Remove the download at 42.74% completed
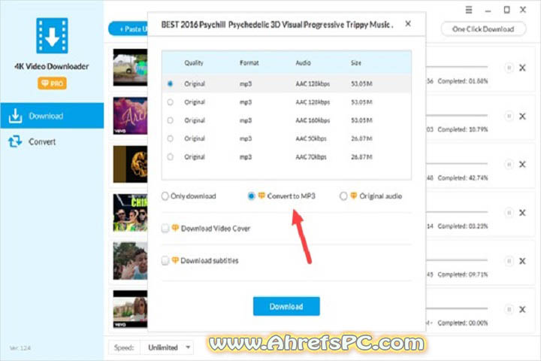 [523, 164]
